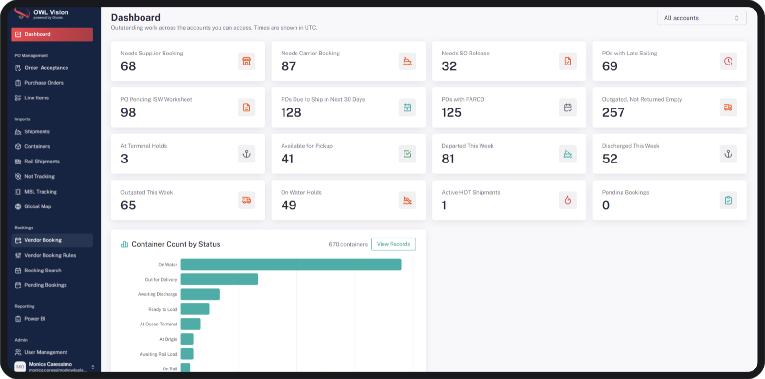Open the All accounts dropdown
Screen dimensions: 765x379
(x=701, y=18)
